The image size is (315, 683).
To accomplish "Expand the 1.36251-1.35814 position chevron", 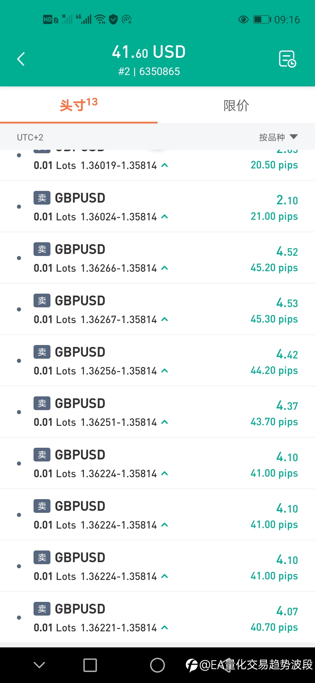I will point(164,422).
